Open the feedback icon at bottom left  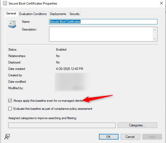pyautogui.click(x=7, y=137)
